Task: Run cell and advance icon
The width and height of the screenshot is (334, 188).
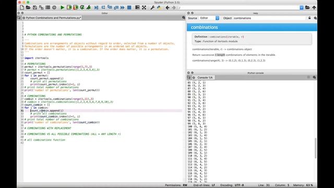Action: point(75,7)
